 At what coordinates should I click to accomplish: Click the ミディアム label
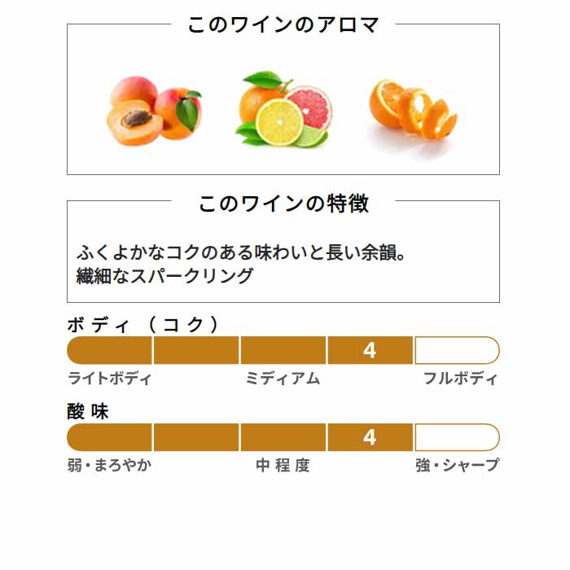point(283,379)
